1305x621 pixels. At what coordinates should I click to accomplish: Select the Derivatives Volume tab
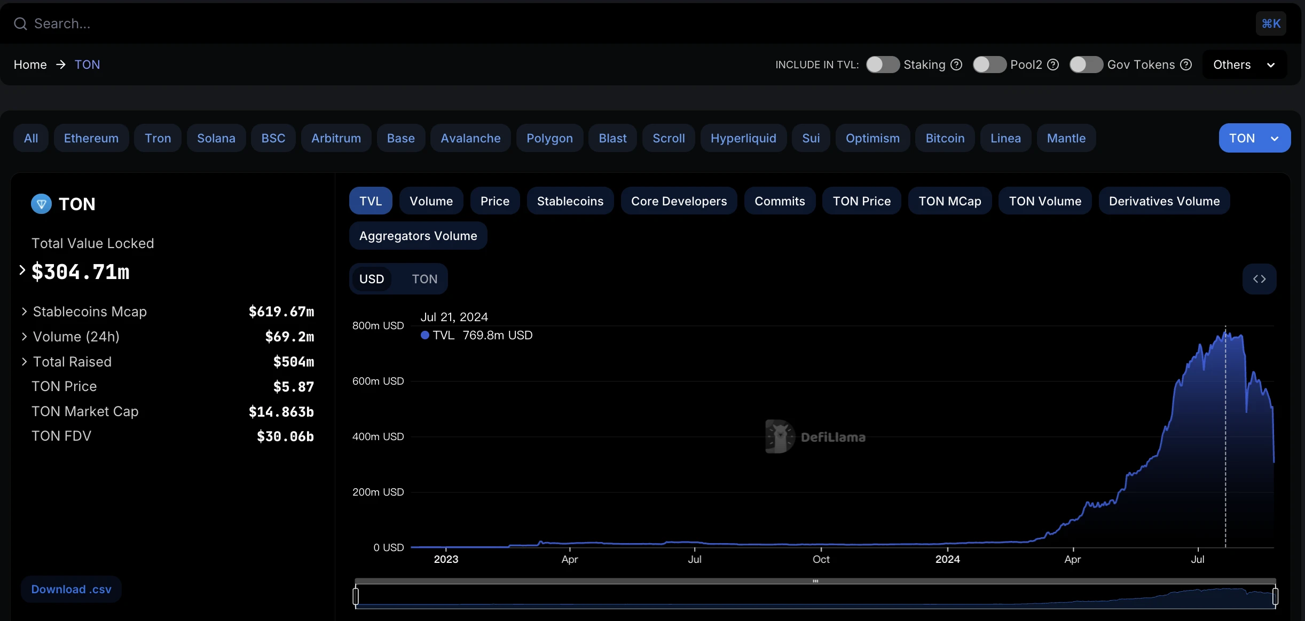coord(1165,201)
